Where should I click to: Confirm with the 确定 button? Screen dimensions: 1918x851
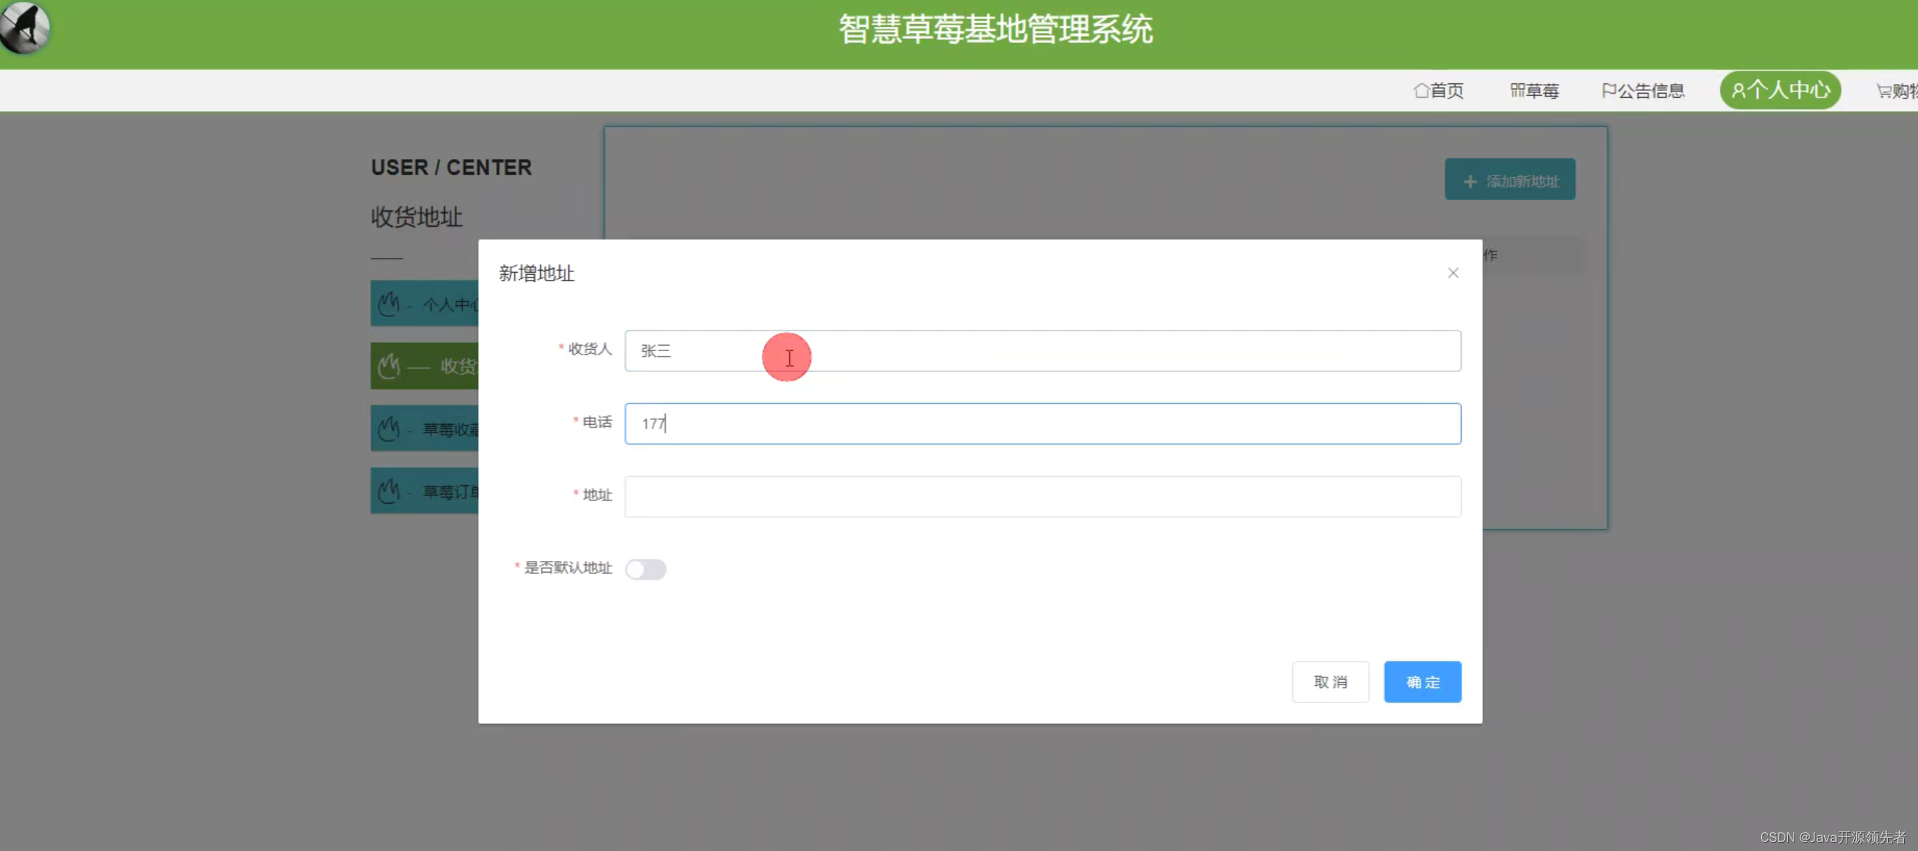pos(1422,682)
